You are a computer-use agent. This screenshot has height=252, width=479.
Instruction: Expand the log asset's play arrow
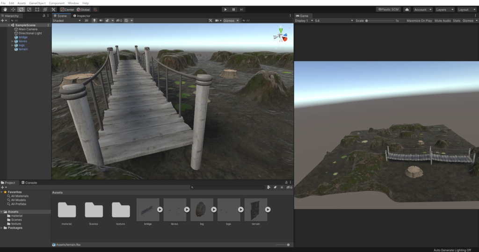click(214, 209)
